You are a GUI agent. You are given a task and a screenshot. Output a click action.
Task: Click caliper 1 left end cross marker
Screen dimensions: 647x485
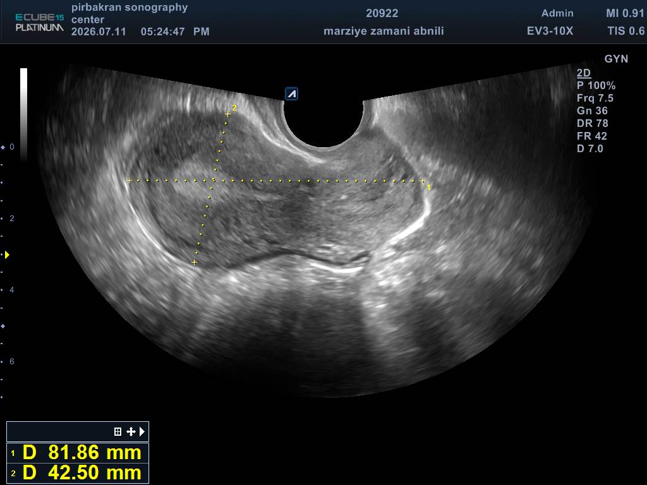point(130,180)
